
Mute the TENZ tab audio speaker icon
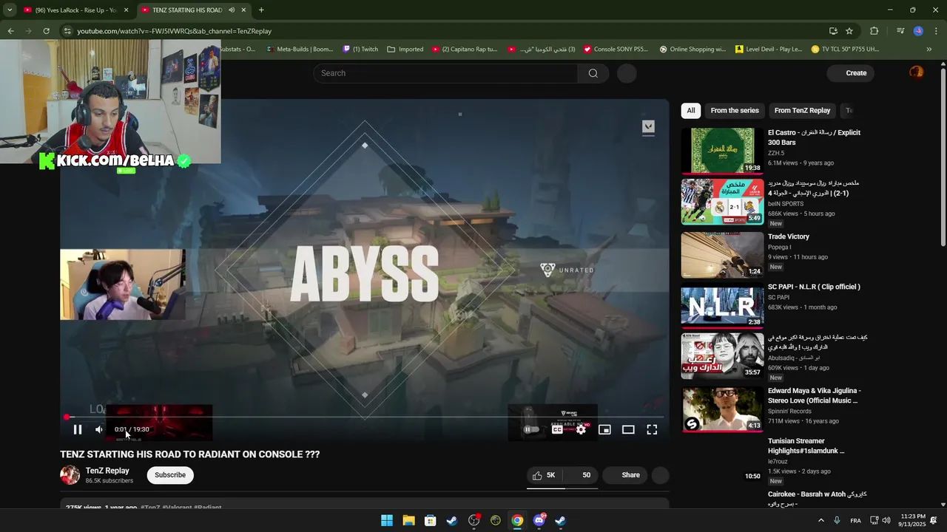[x=232, y=10]
